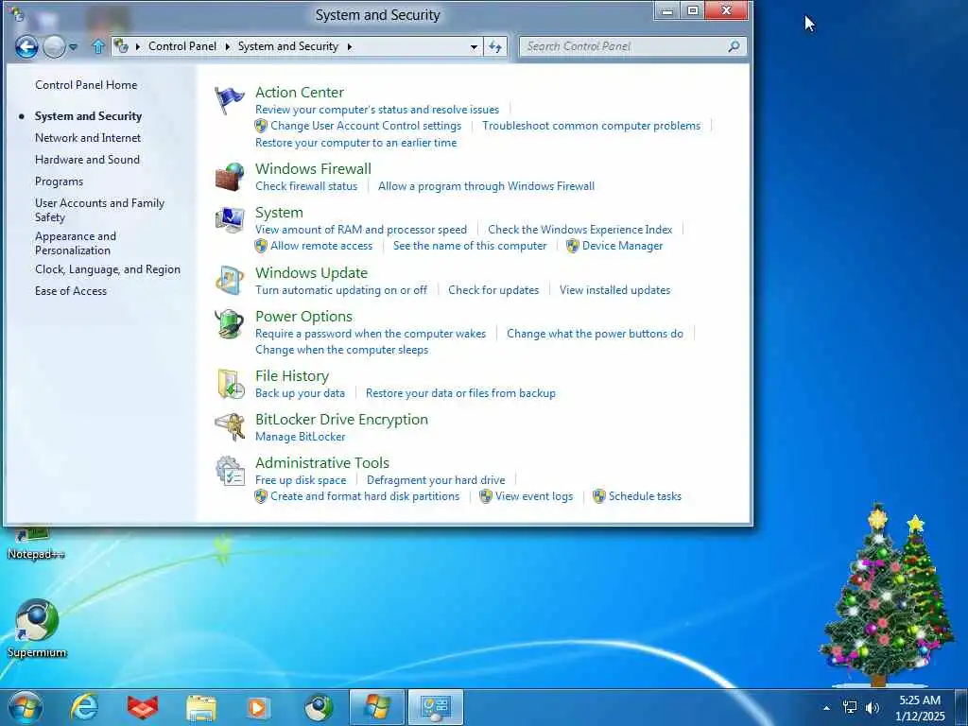Open the Administrative Tools heading
Viewport: 968px width, 726px height.
pyautogui.click(x=322, y=463)
